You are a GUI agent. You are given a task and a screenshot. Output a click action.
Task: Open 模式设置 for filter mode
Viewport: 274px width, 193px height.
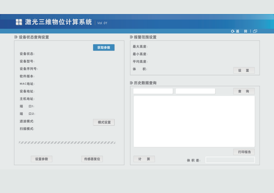coord(104,122)
